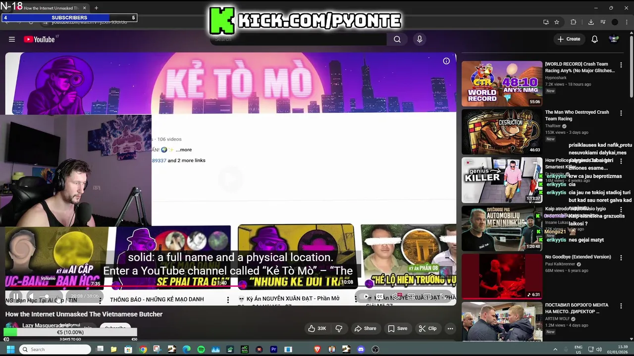Clip the video
The height and width of the screenshot is (356, 634).
pos(427,328)
